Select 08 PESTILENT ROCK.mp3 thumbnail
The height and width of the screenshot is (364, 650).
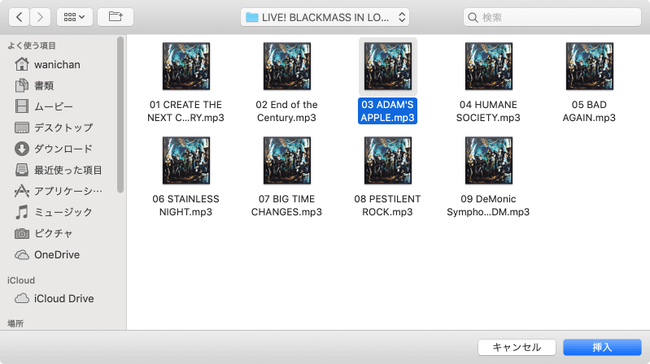pyautogui.click(x=387, y=161)
